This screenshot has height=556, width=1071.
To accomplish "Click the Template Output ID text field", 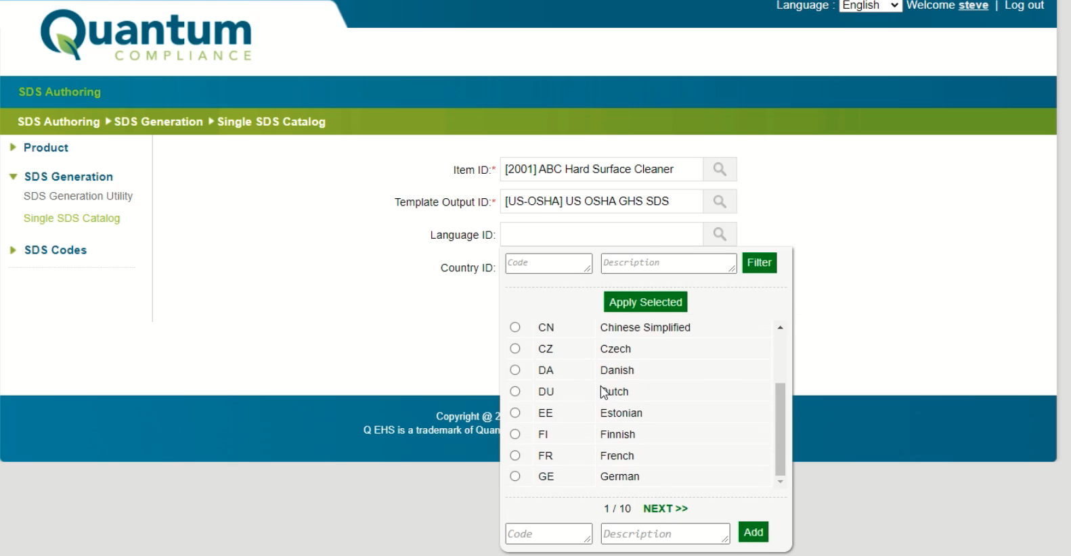I will click(601, 202).
